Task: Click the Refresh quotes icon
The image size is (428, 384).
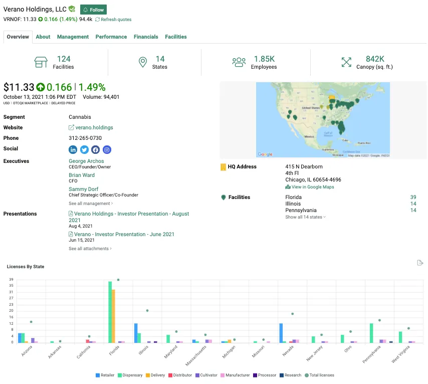Action: (x=97, y=20)
